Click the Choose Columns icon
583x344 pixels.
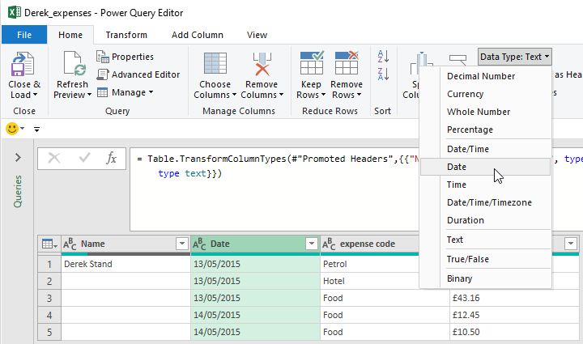pos(215,63)
